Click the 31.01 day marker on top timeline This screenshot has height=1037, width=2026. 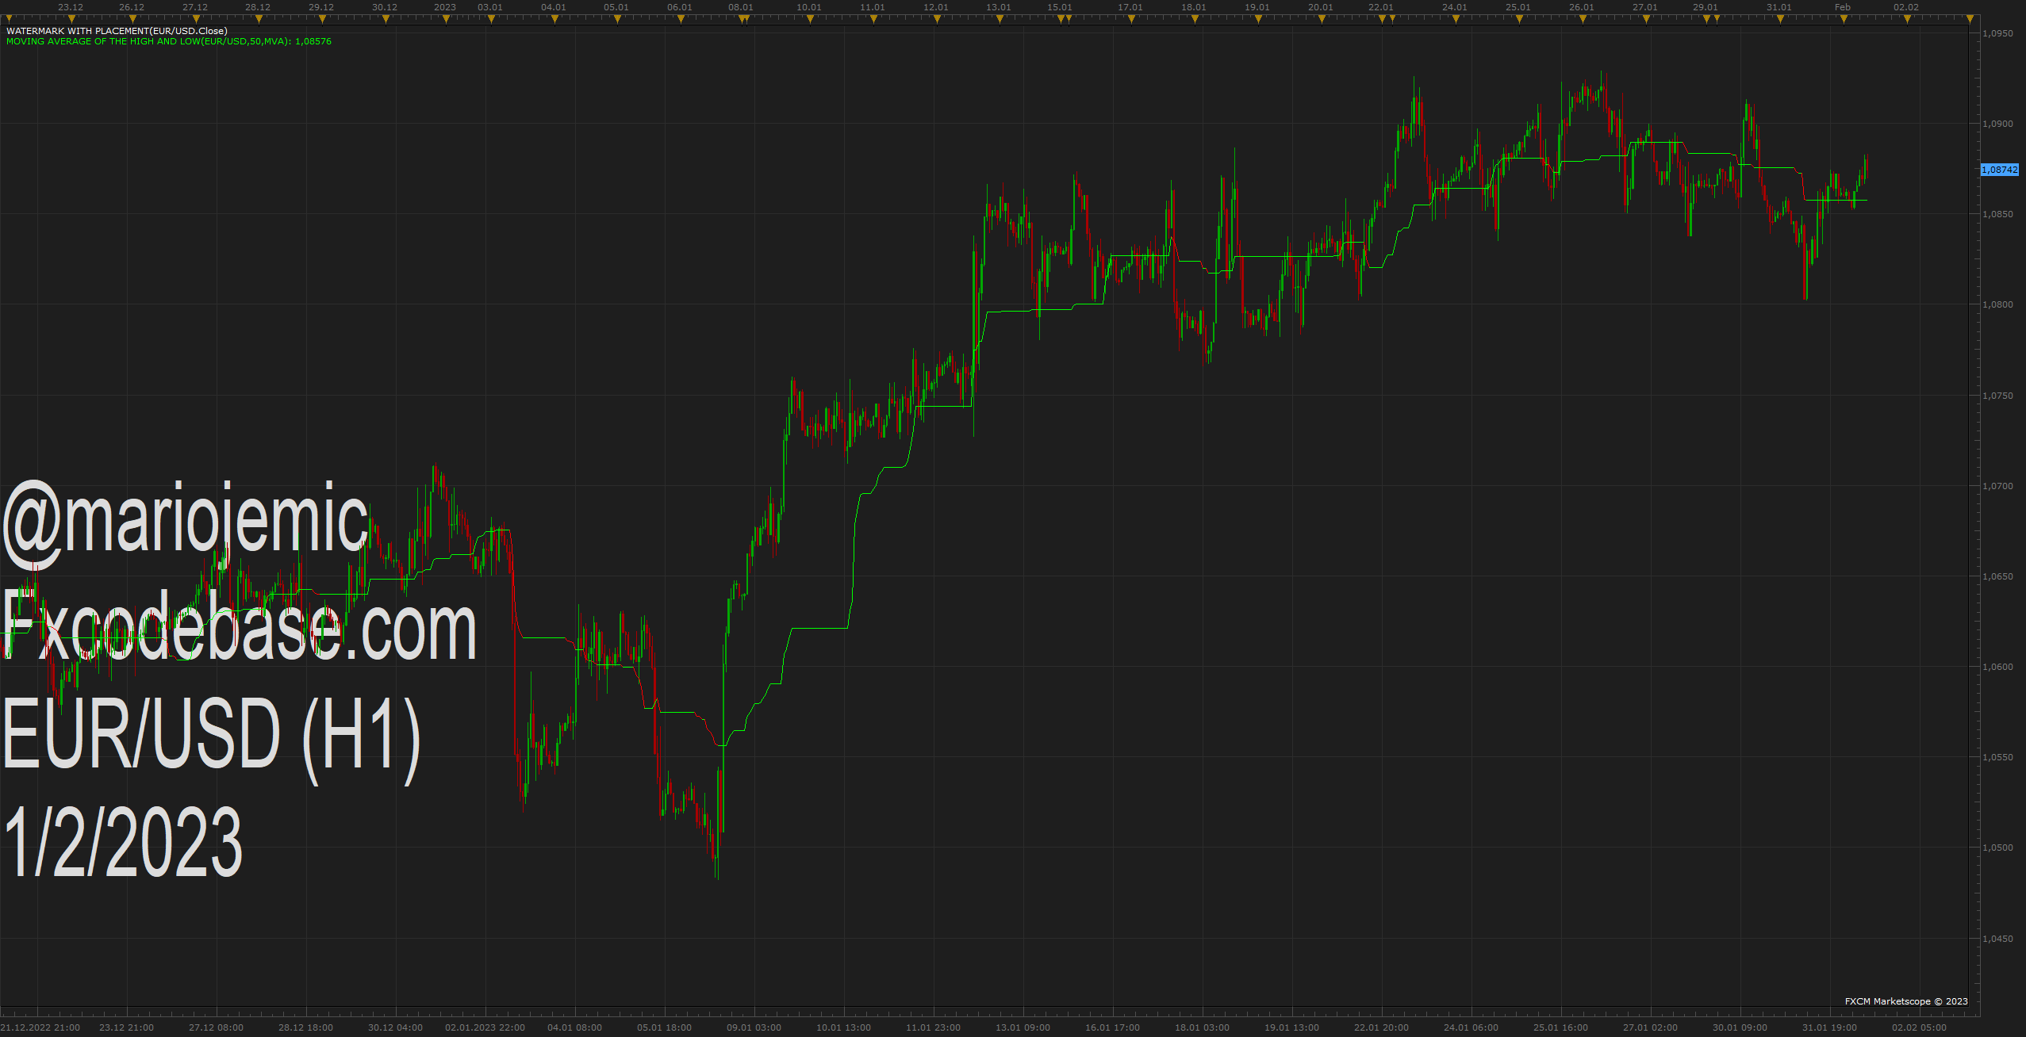(x=1779, y=7)
